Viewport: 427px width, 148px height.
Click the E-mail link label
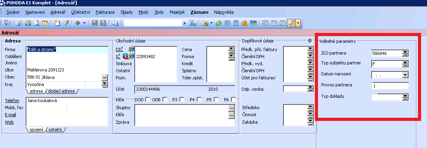(x=10, y=115)
